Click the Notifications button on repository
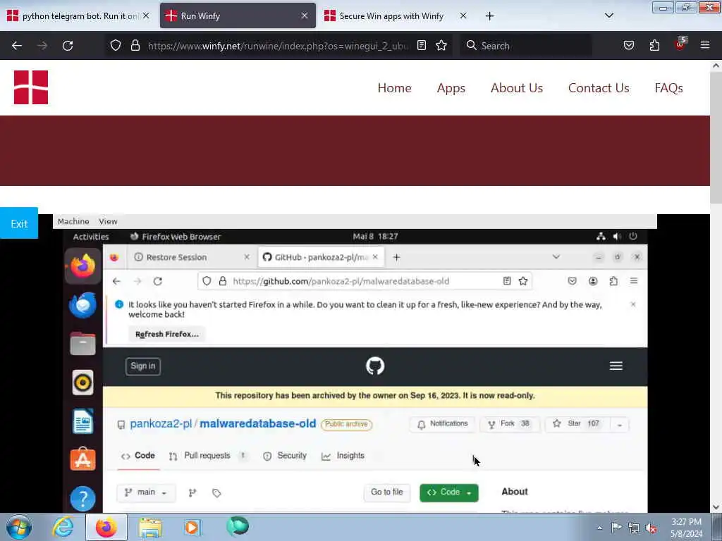 (x=442, y=423)
